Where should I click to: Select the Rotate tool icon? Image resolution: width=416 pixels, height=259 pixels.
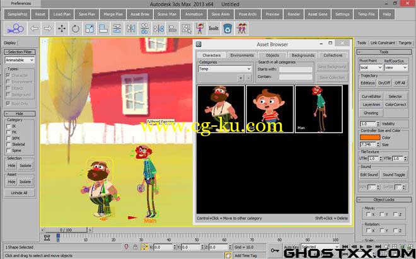tap(76, 28)
